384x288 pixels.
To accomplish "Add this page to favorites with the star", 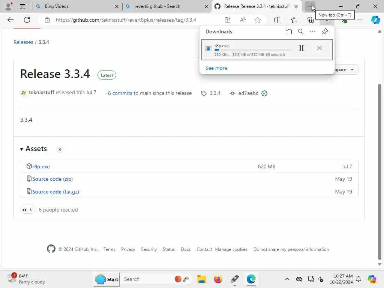I will point(257,20).
